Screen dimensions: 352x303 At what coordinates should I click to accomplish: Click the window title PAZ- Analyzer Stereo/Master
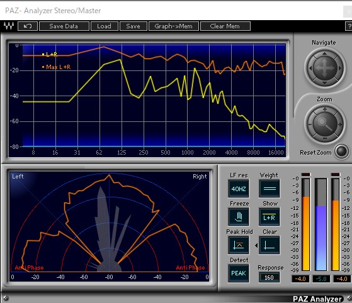pyautogui.click(x=53, y=11)
